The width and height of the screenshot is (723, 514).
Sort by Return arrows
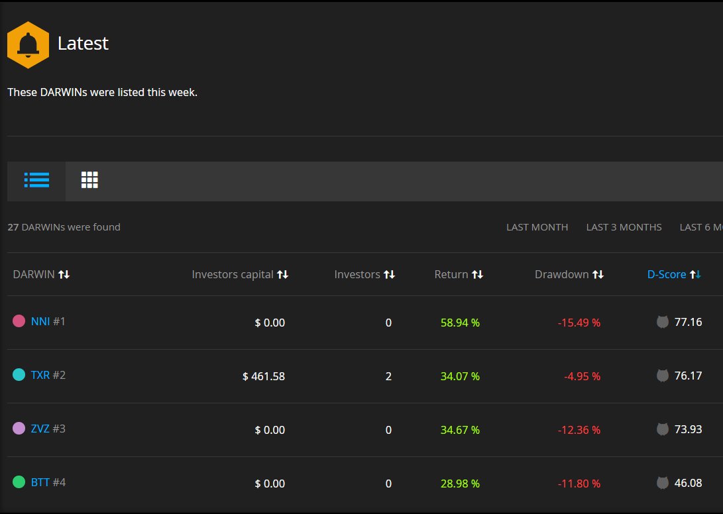tap(477, 275)
